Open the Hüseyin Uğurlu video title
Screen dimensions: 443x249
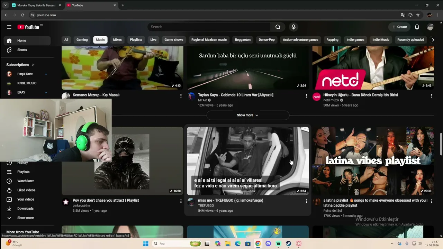coord(361,95)
